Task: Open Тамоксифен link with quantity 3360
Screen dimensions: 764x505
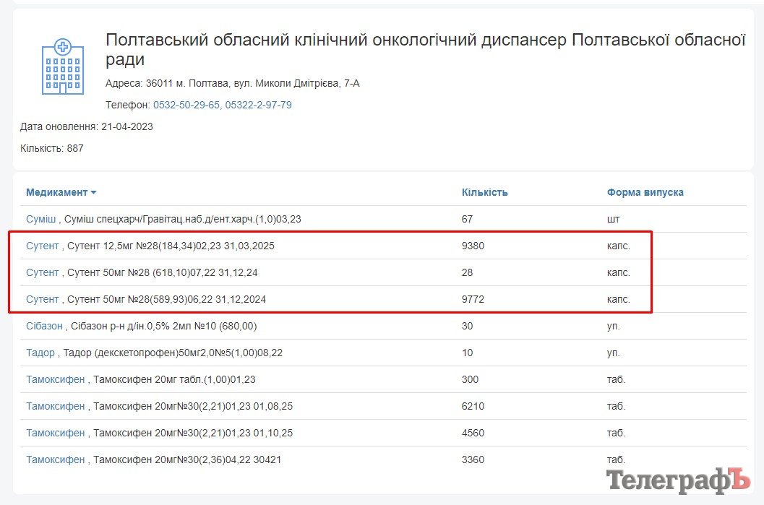Action: 55,459
